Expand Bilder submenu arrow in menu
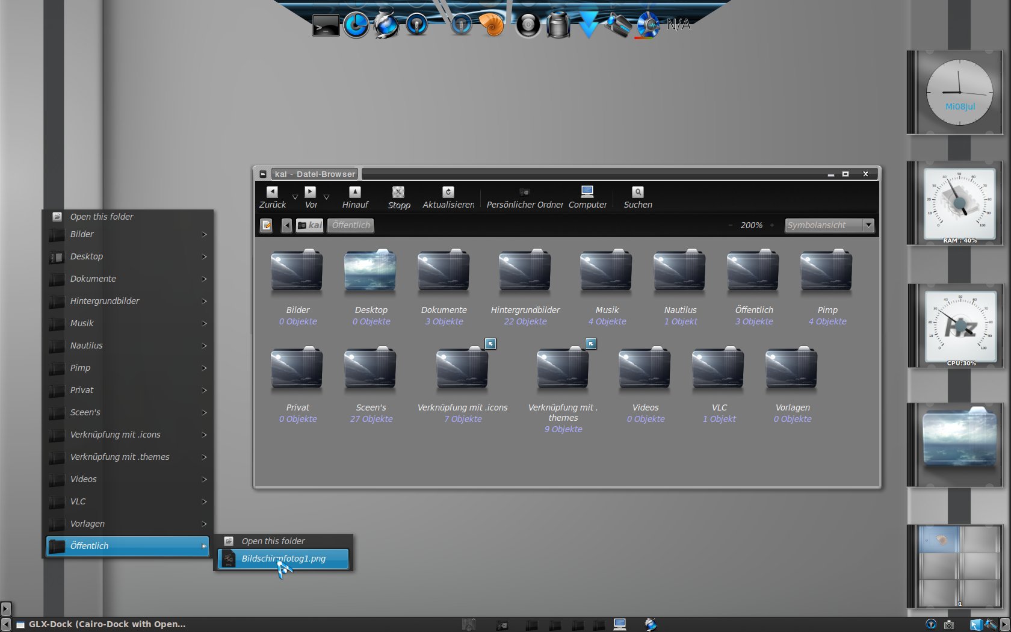This screenshot has height=632, width=1011. (x=205, y=234)
